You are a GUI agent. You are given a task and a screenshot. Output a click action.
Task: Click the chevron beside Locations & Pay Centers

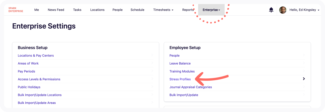click(x=152, y=55)
